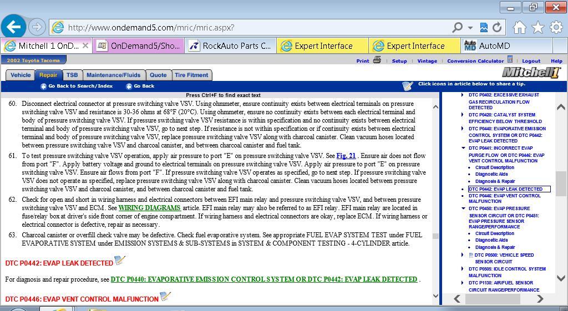The image size is (568, 311).
Task: Switch to the first Expert Interface tab
Action: point(322,45)
